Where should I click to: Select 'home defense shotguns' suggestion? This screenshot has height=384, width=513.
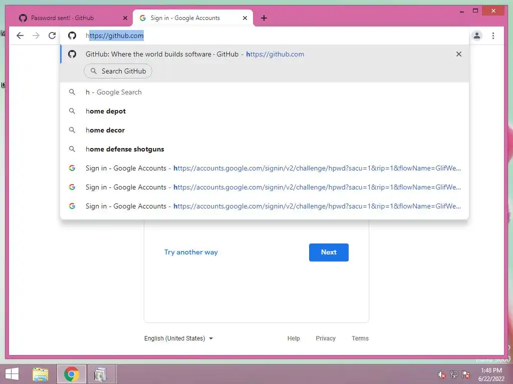(x=265, y=149)
